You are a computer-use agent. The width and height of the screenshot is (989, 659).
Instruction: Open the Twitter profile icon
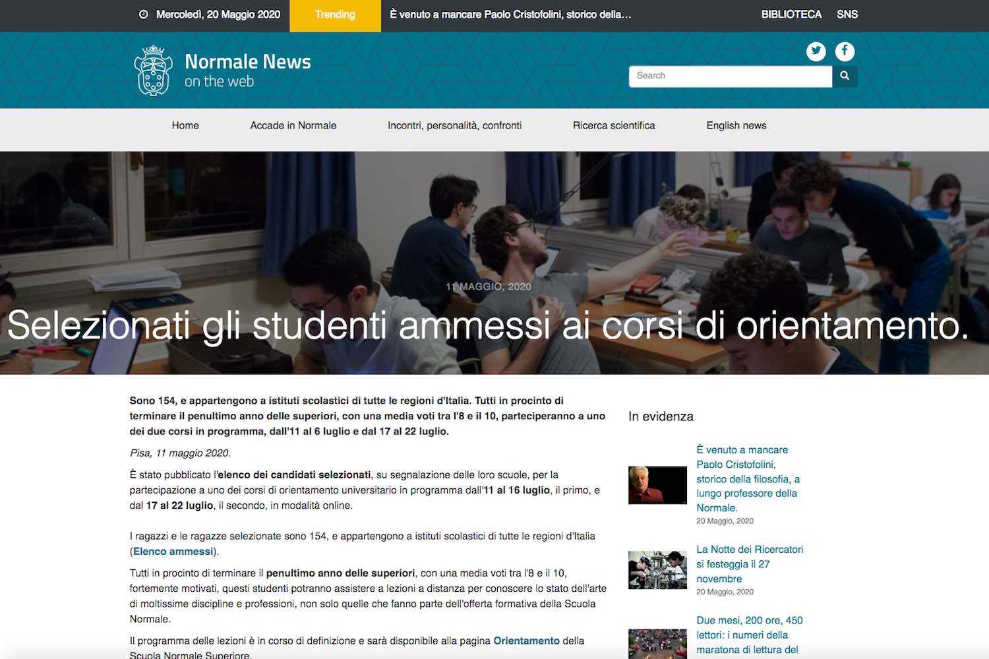(816, 51)
